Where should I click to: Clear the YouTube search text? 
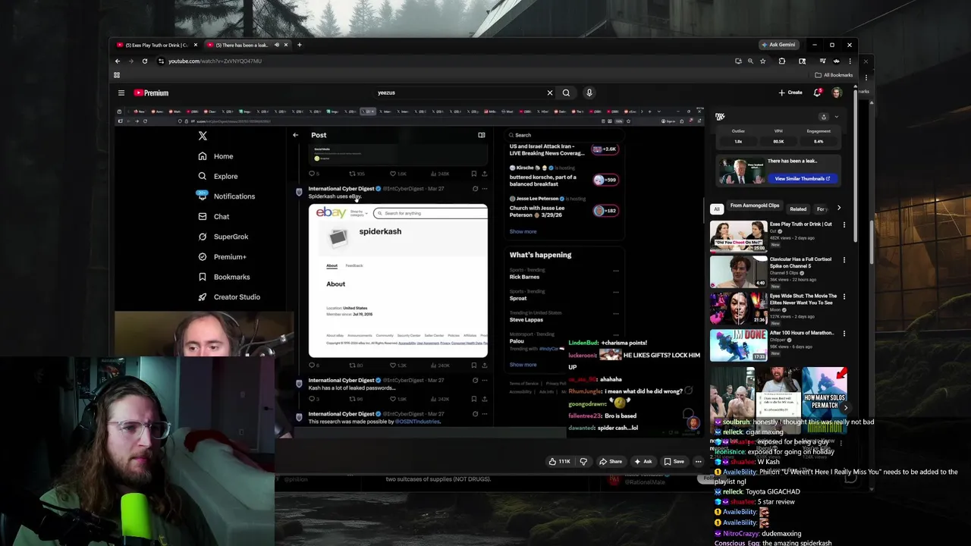(550, 93)
